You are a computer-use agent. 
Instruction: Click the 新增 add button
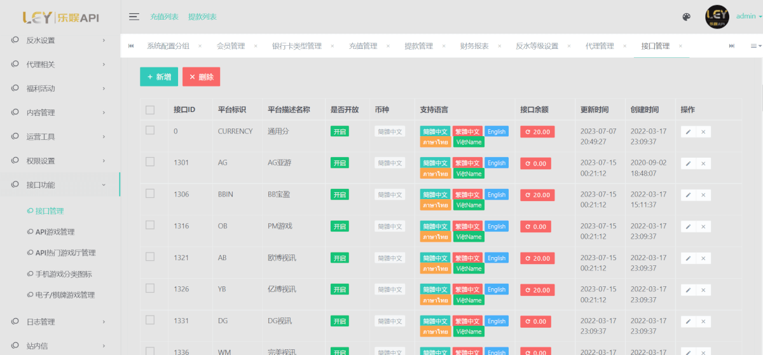point(159,77)
